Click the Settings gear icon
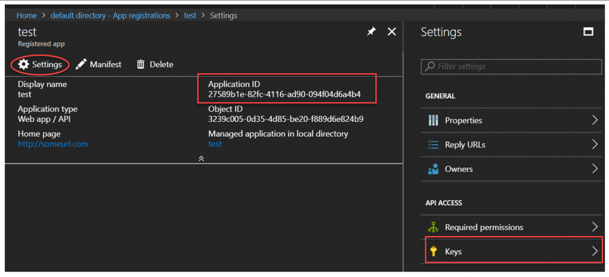 click(x=24, y=64)
